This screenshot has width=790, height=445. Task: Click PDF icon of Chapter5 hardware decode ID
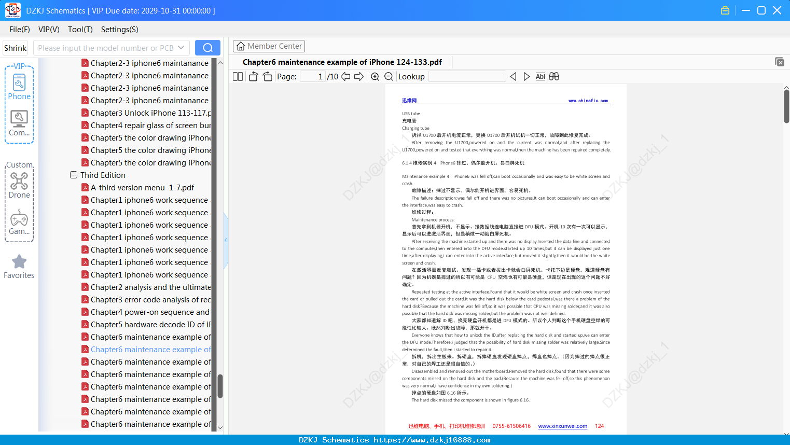85,324
